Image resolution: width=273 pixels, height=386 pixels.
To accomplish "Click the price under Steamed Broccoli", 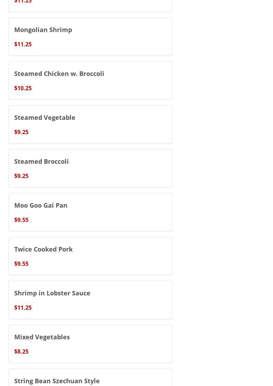I will pos(21,176).
